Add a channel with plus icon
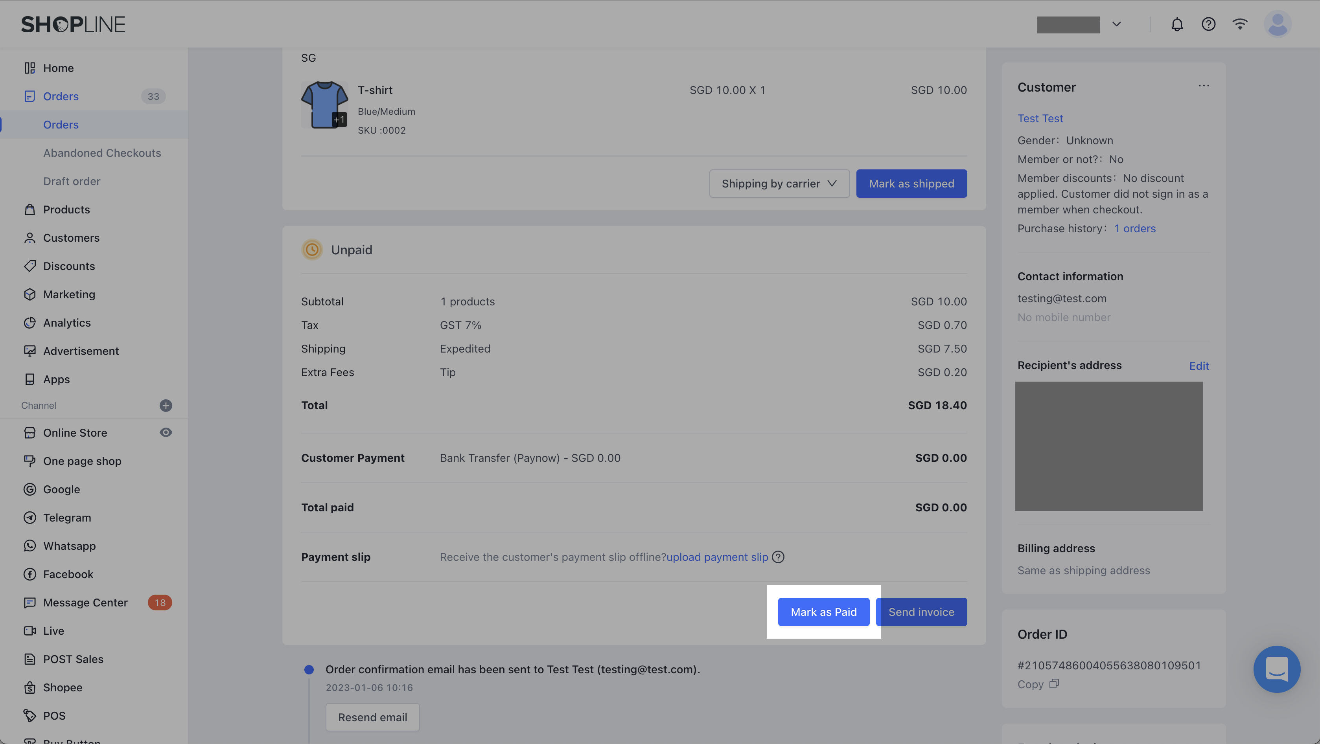The width and height of the screenshot is (1320, 744). pyautogui.click(x=166, y=406)
